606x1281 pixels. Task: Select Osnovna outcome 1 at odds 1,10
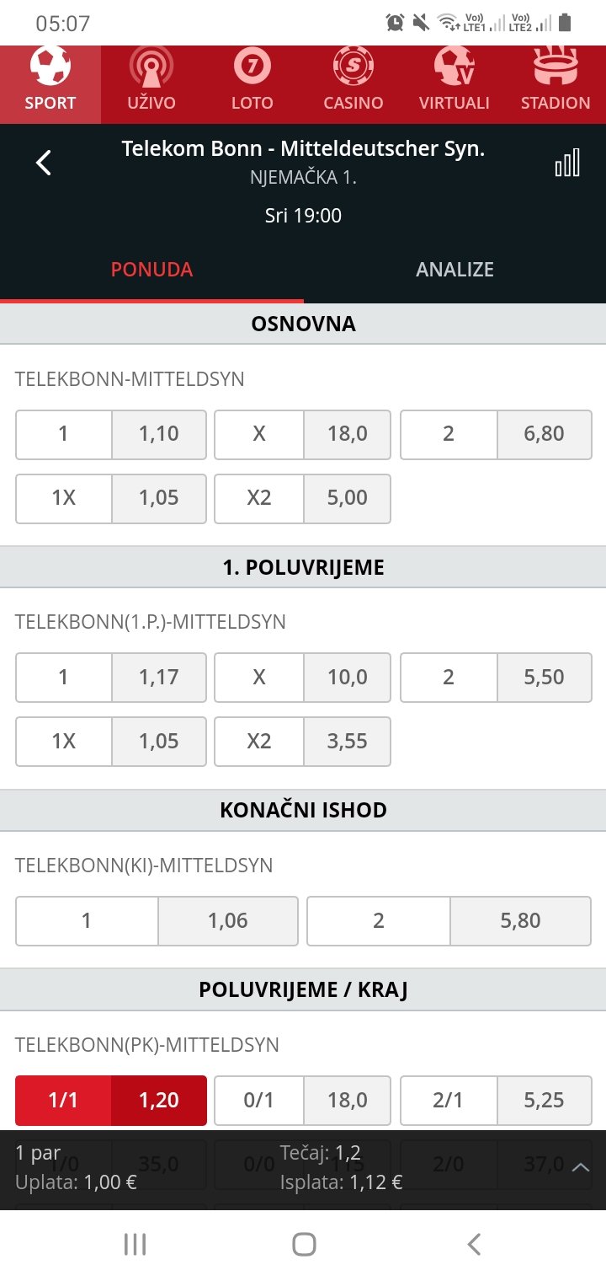point(111,434)
